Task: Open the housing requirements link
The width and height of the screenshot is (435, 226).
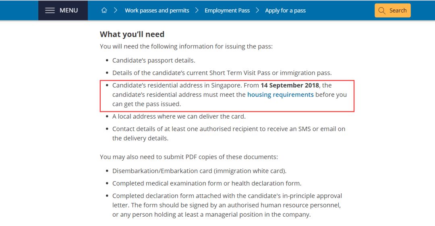Action: click(x=280, y=94)
